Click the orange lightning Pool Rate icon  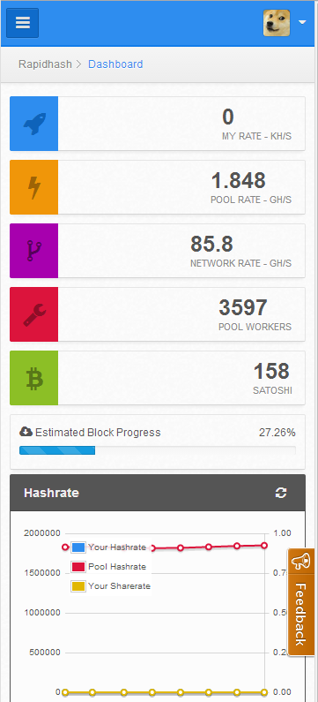[34, 187]
